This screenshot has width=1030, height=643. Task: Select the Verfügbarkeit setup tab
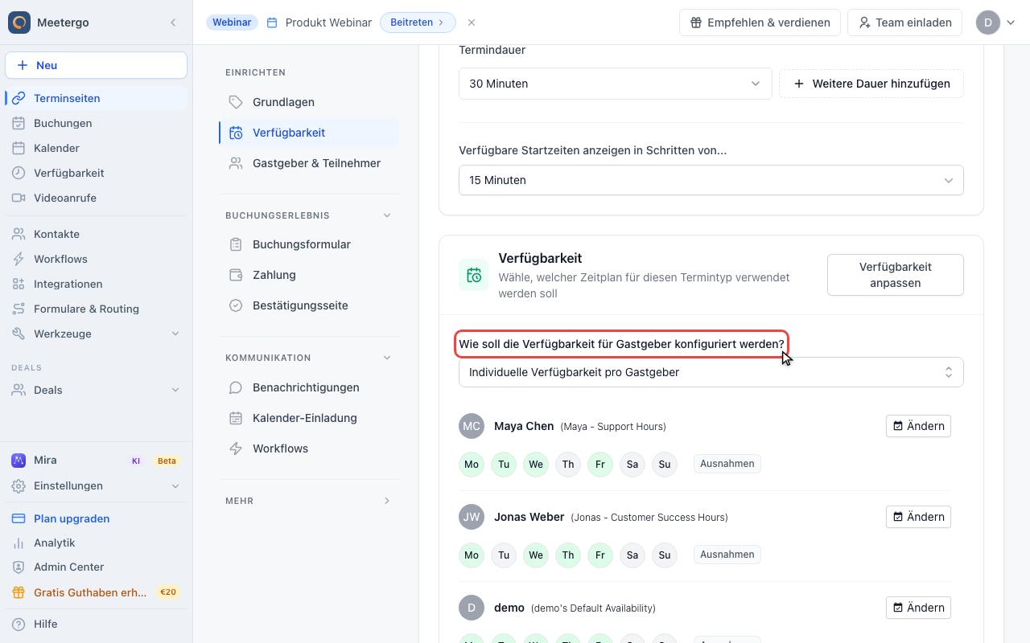[309, 133]
